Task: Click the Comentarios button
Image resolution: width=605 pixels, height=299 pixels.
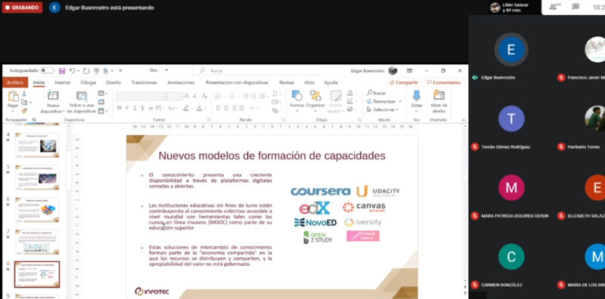Action: click(443, 82)
